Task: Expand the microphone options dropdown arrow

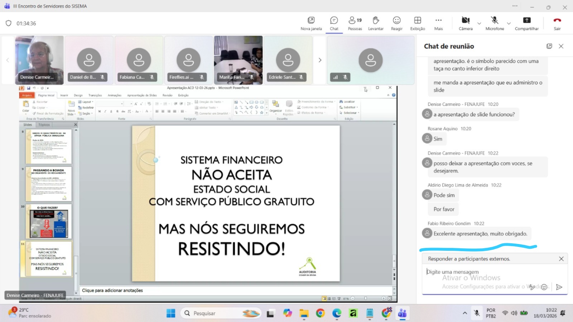Action: tap(509, 24)
